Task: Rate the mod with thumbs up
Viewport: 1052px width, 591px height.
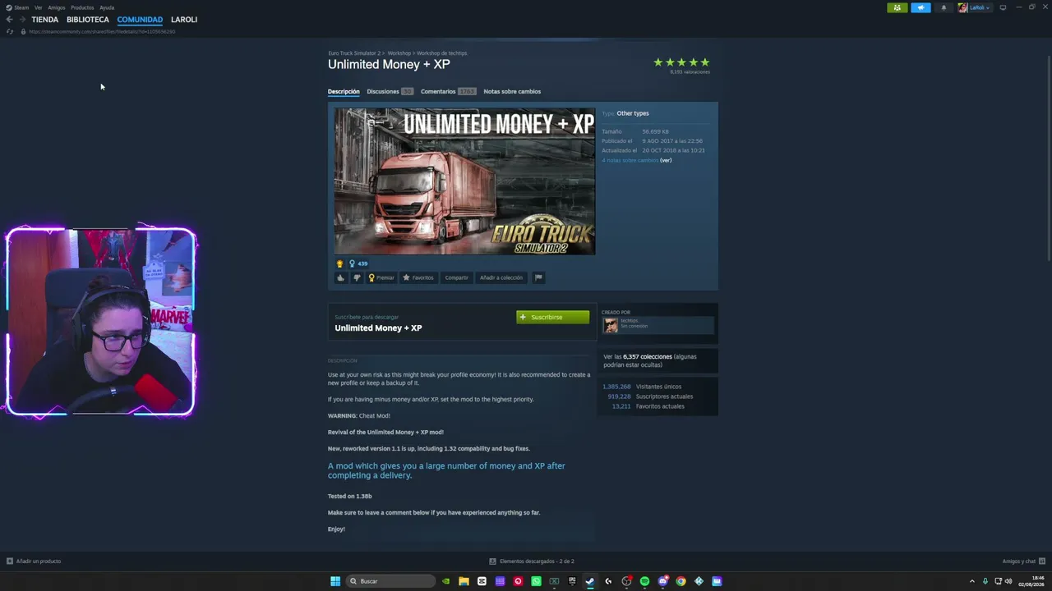Action: pos(341,277)
